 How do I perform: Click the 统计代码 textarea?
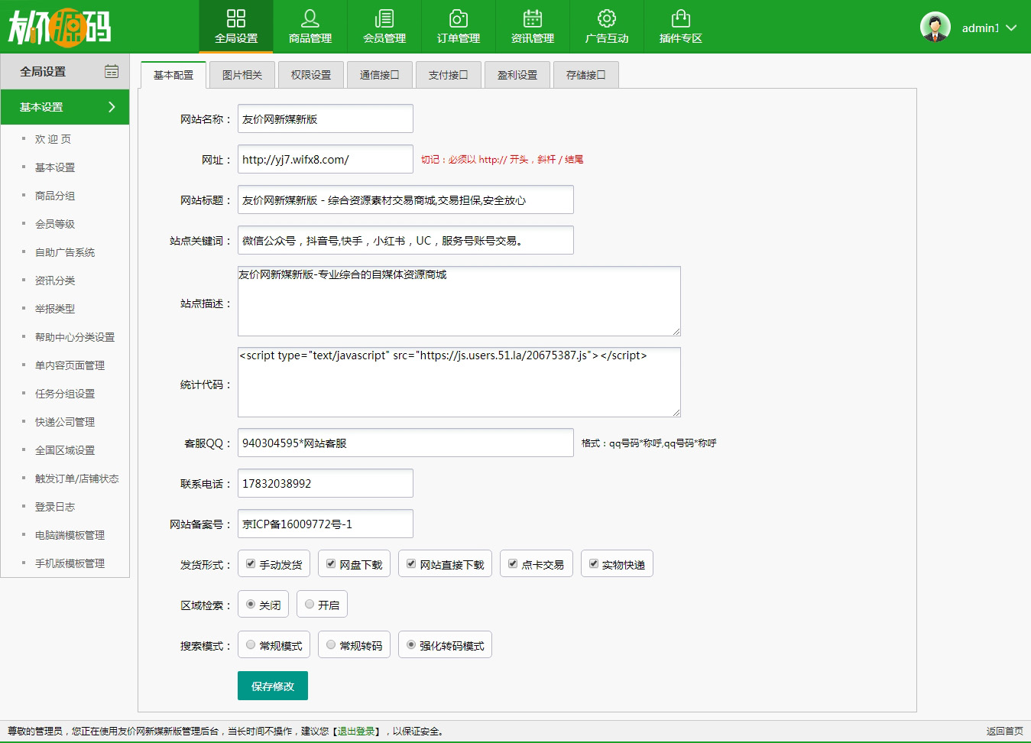pos(459,382)
